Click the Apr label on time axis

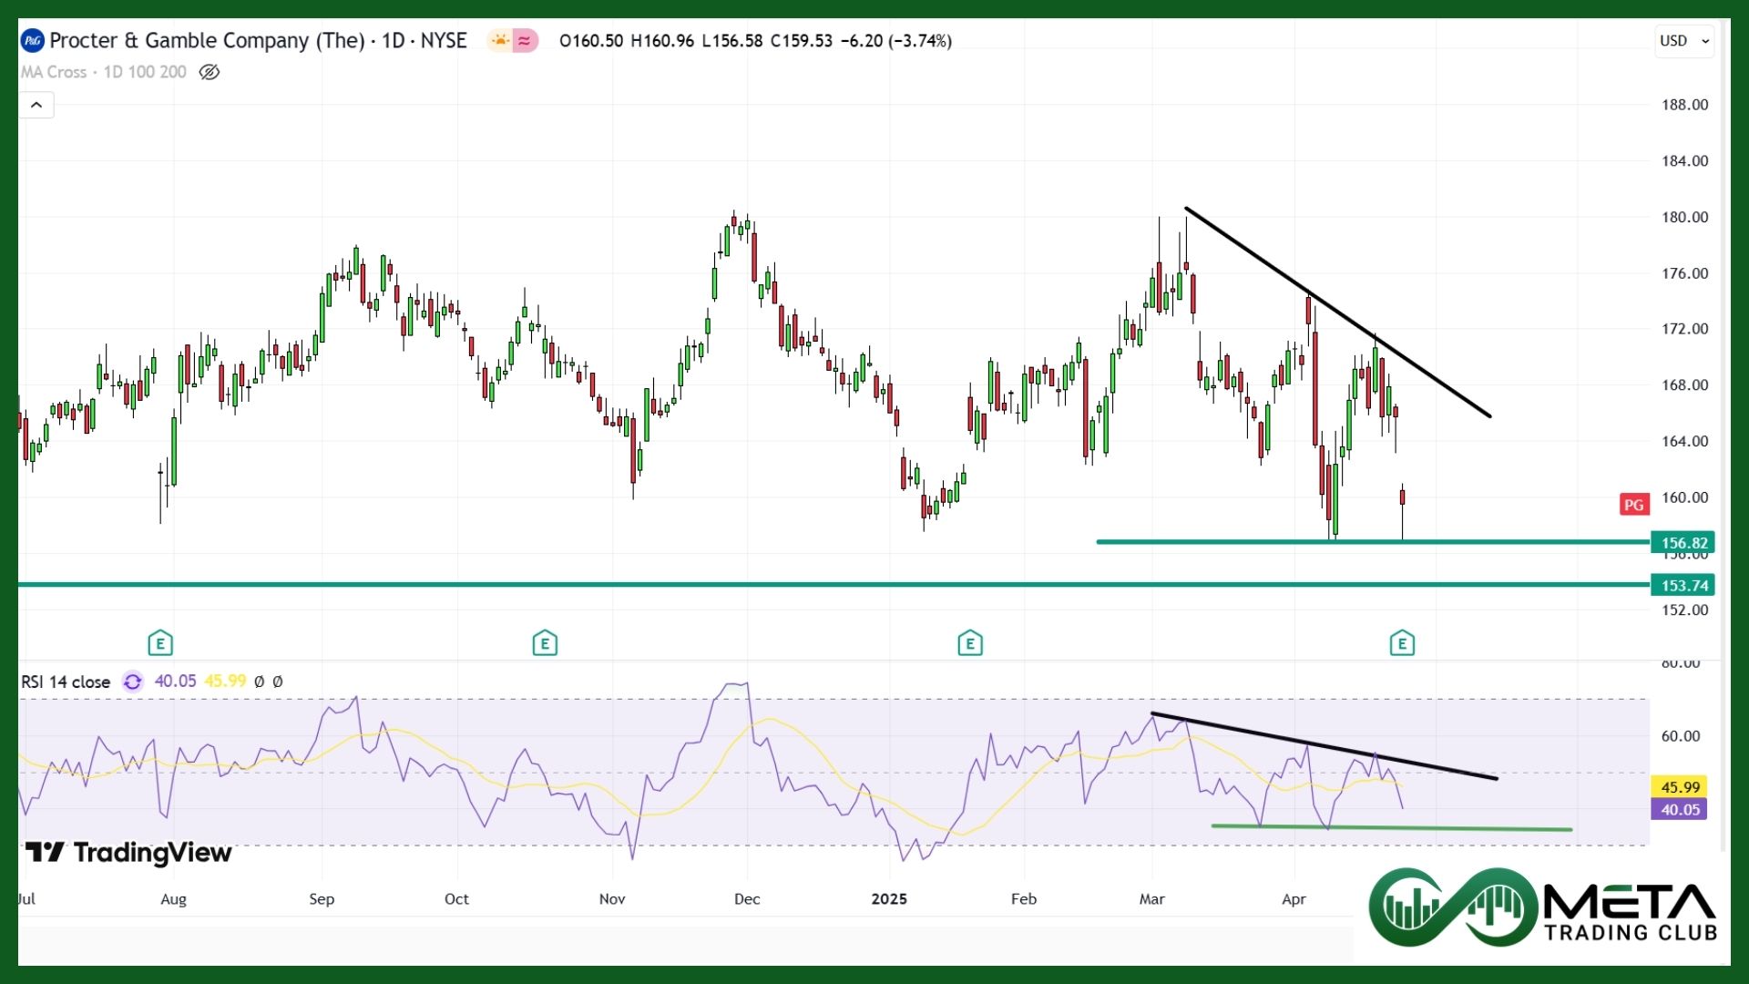point(1294,898)
